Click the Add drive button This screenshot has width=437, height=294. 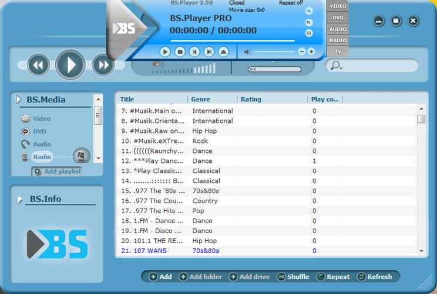tap(250, 277)
